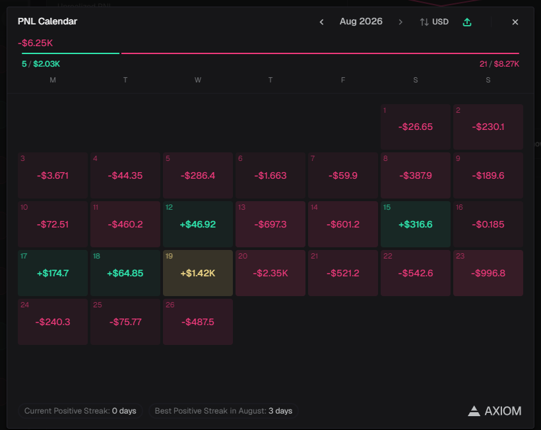
Task: Select green day 15 with +$316.6
Action: click(416, 224)
